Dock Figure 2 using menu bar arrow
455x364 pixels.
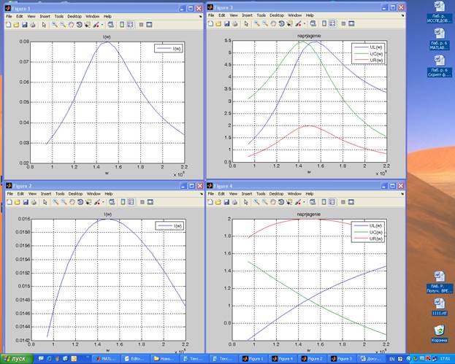(202, 194)
